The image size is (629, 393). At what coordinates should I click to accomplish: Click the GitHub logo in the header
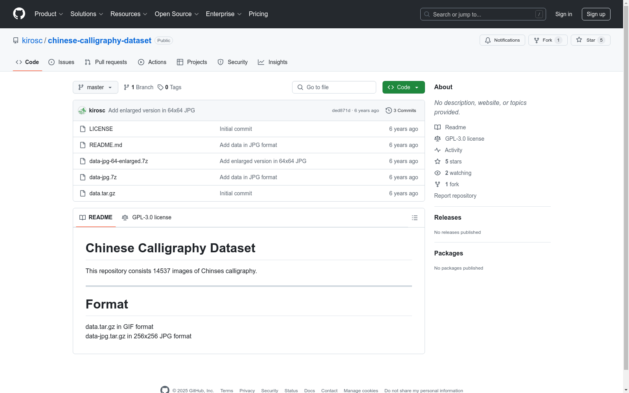pos(19,14)
